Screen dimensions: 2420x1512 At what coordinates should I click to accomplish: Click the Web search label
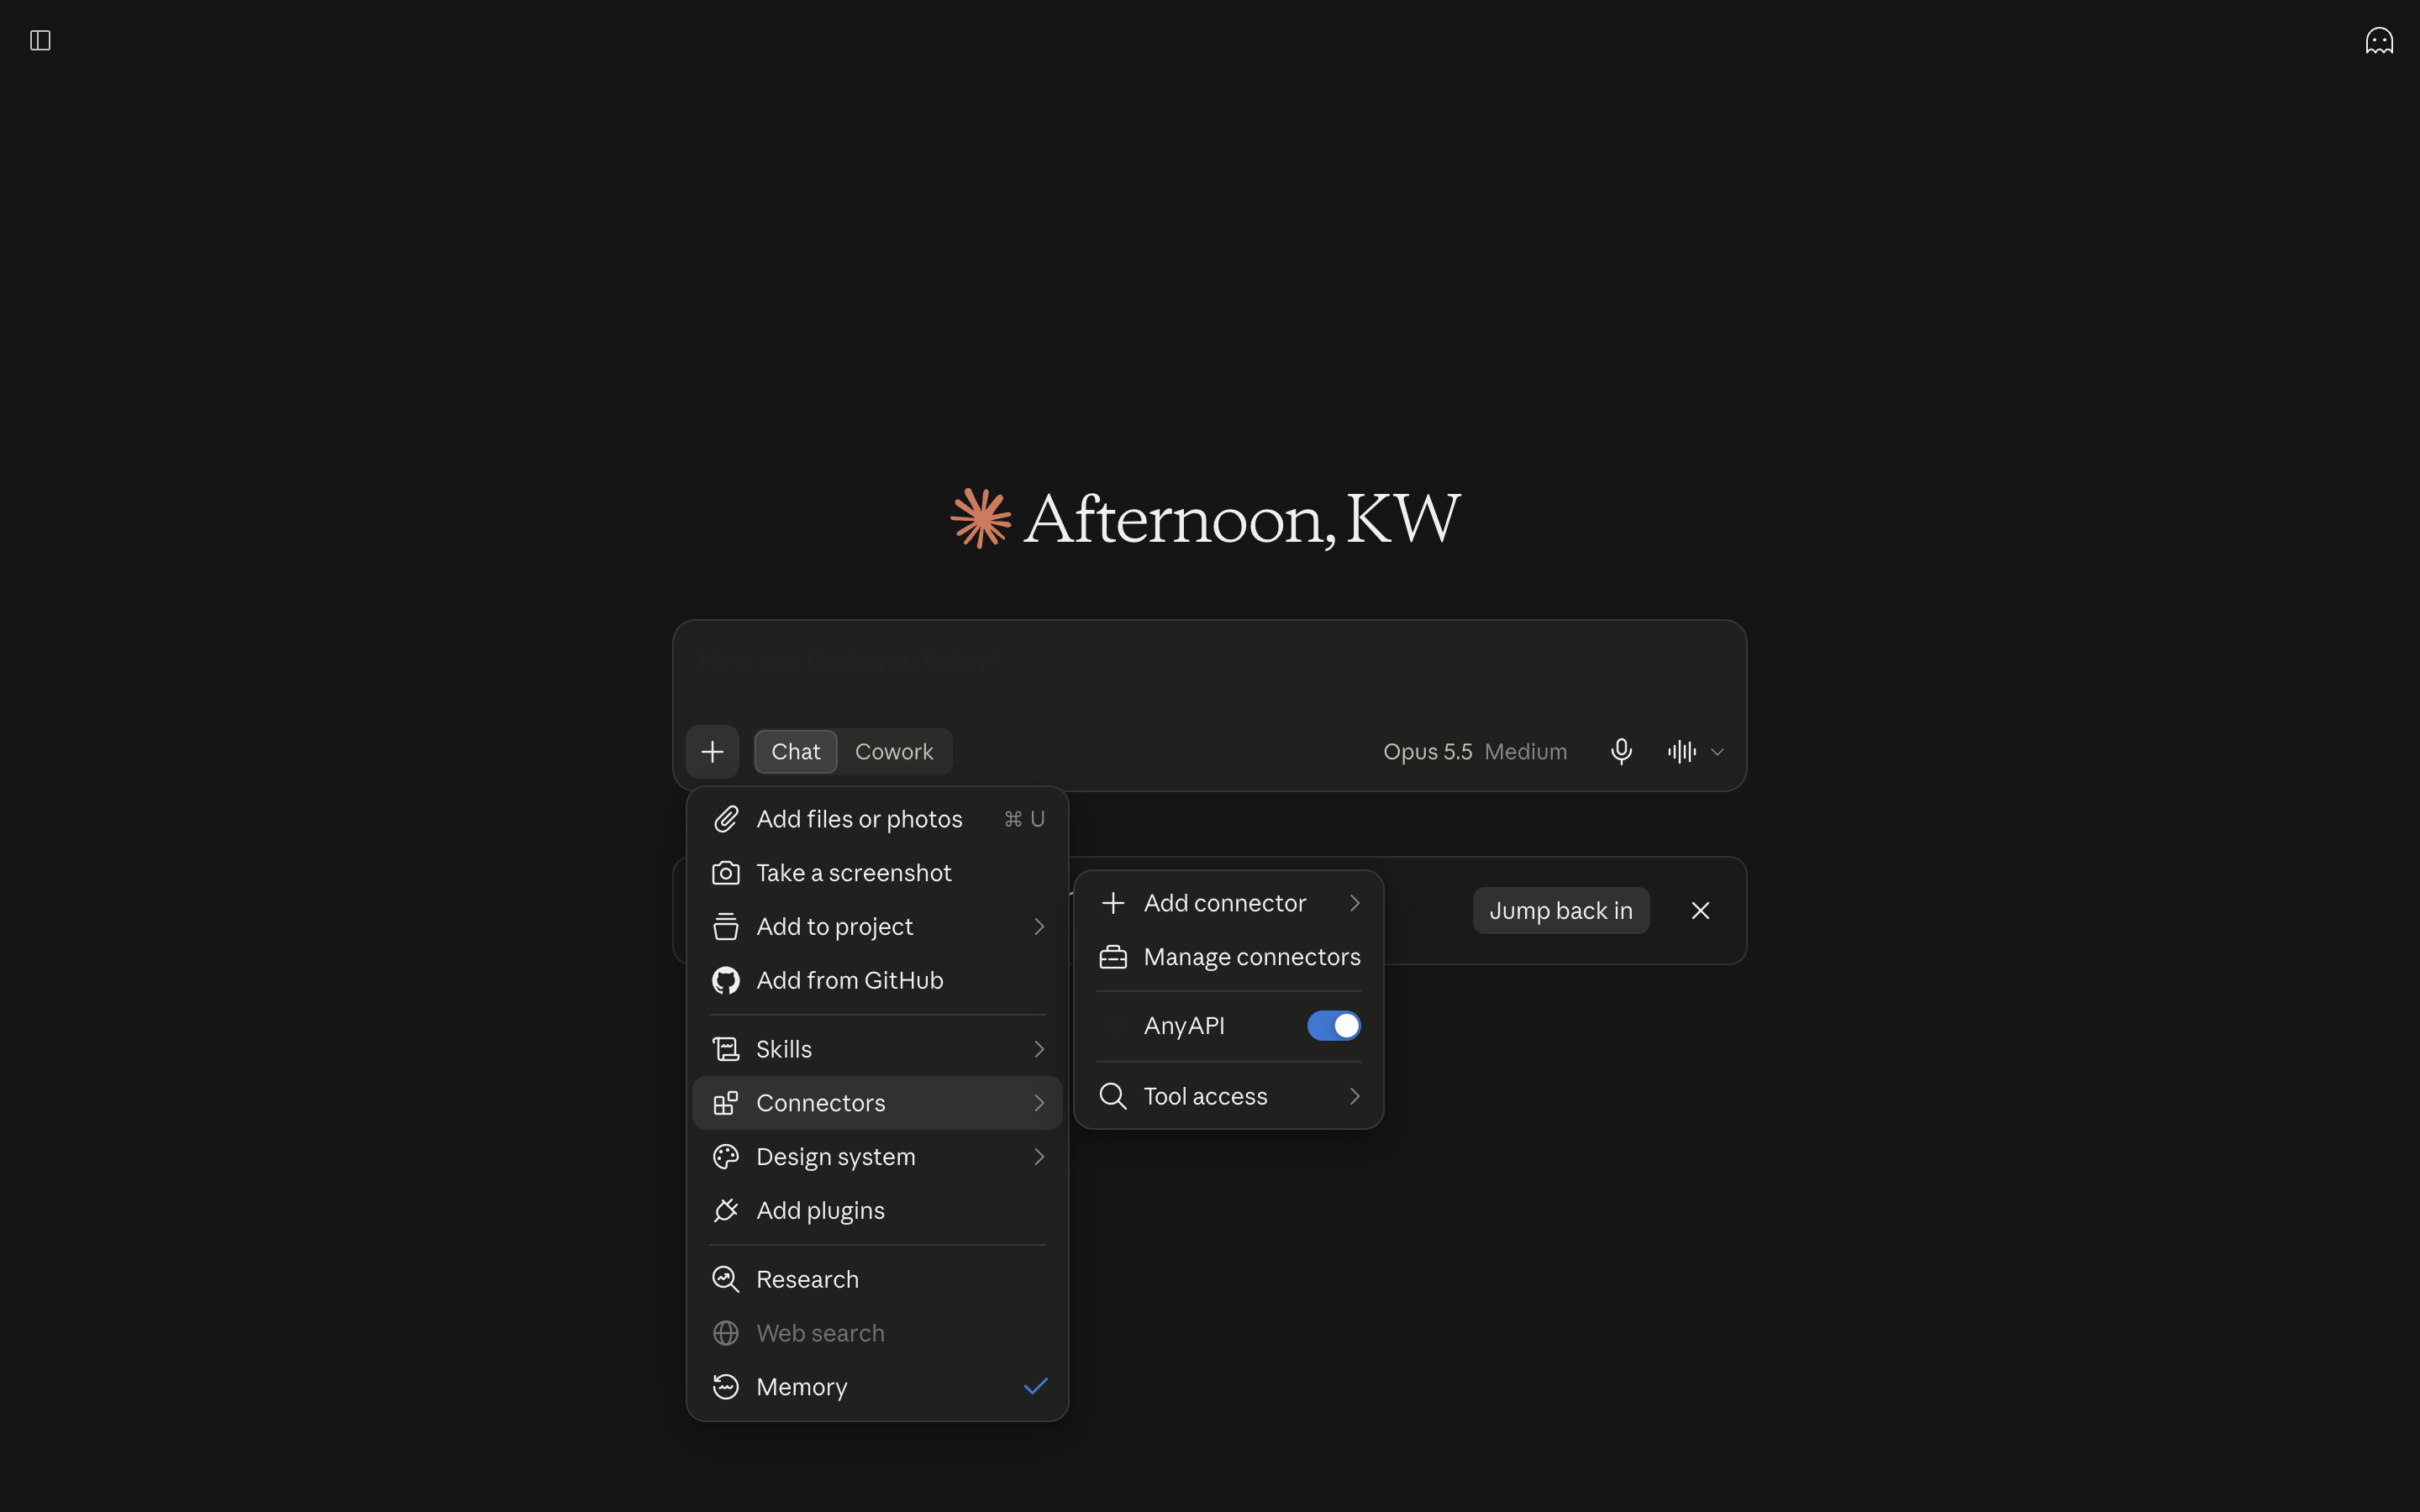tap(820, 1333)
